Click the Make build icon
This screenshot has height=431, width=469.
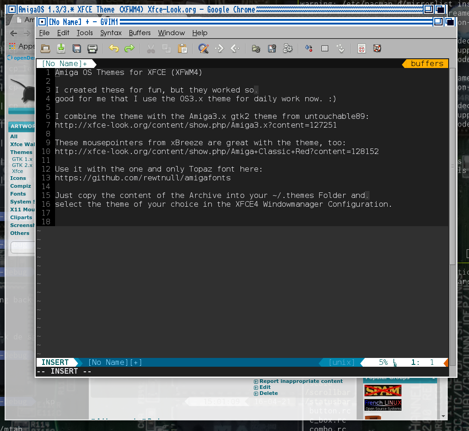tap(309, 49)
